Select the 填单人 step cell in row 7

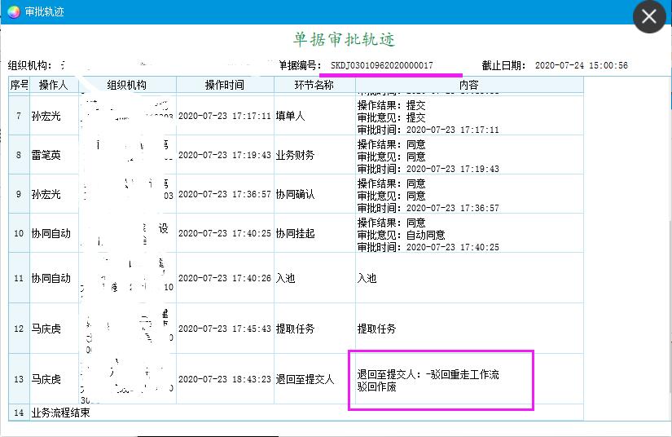290,117
